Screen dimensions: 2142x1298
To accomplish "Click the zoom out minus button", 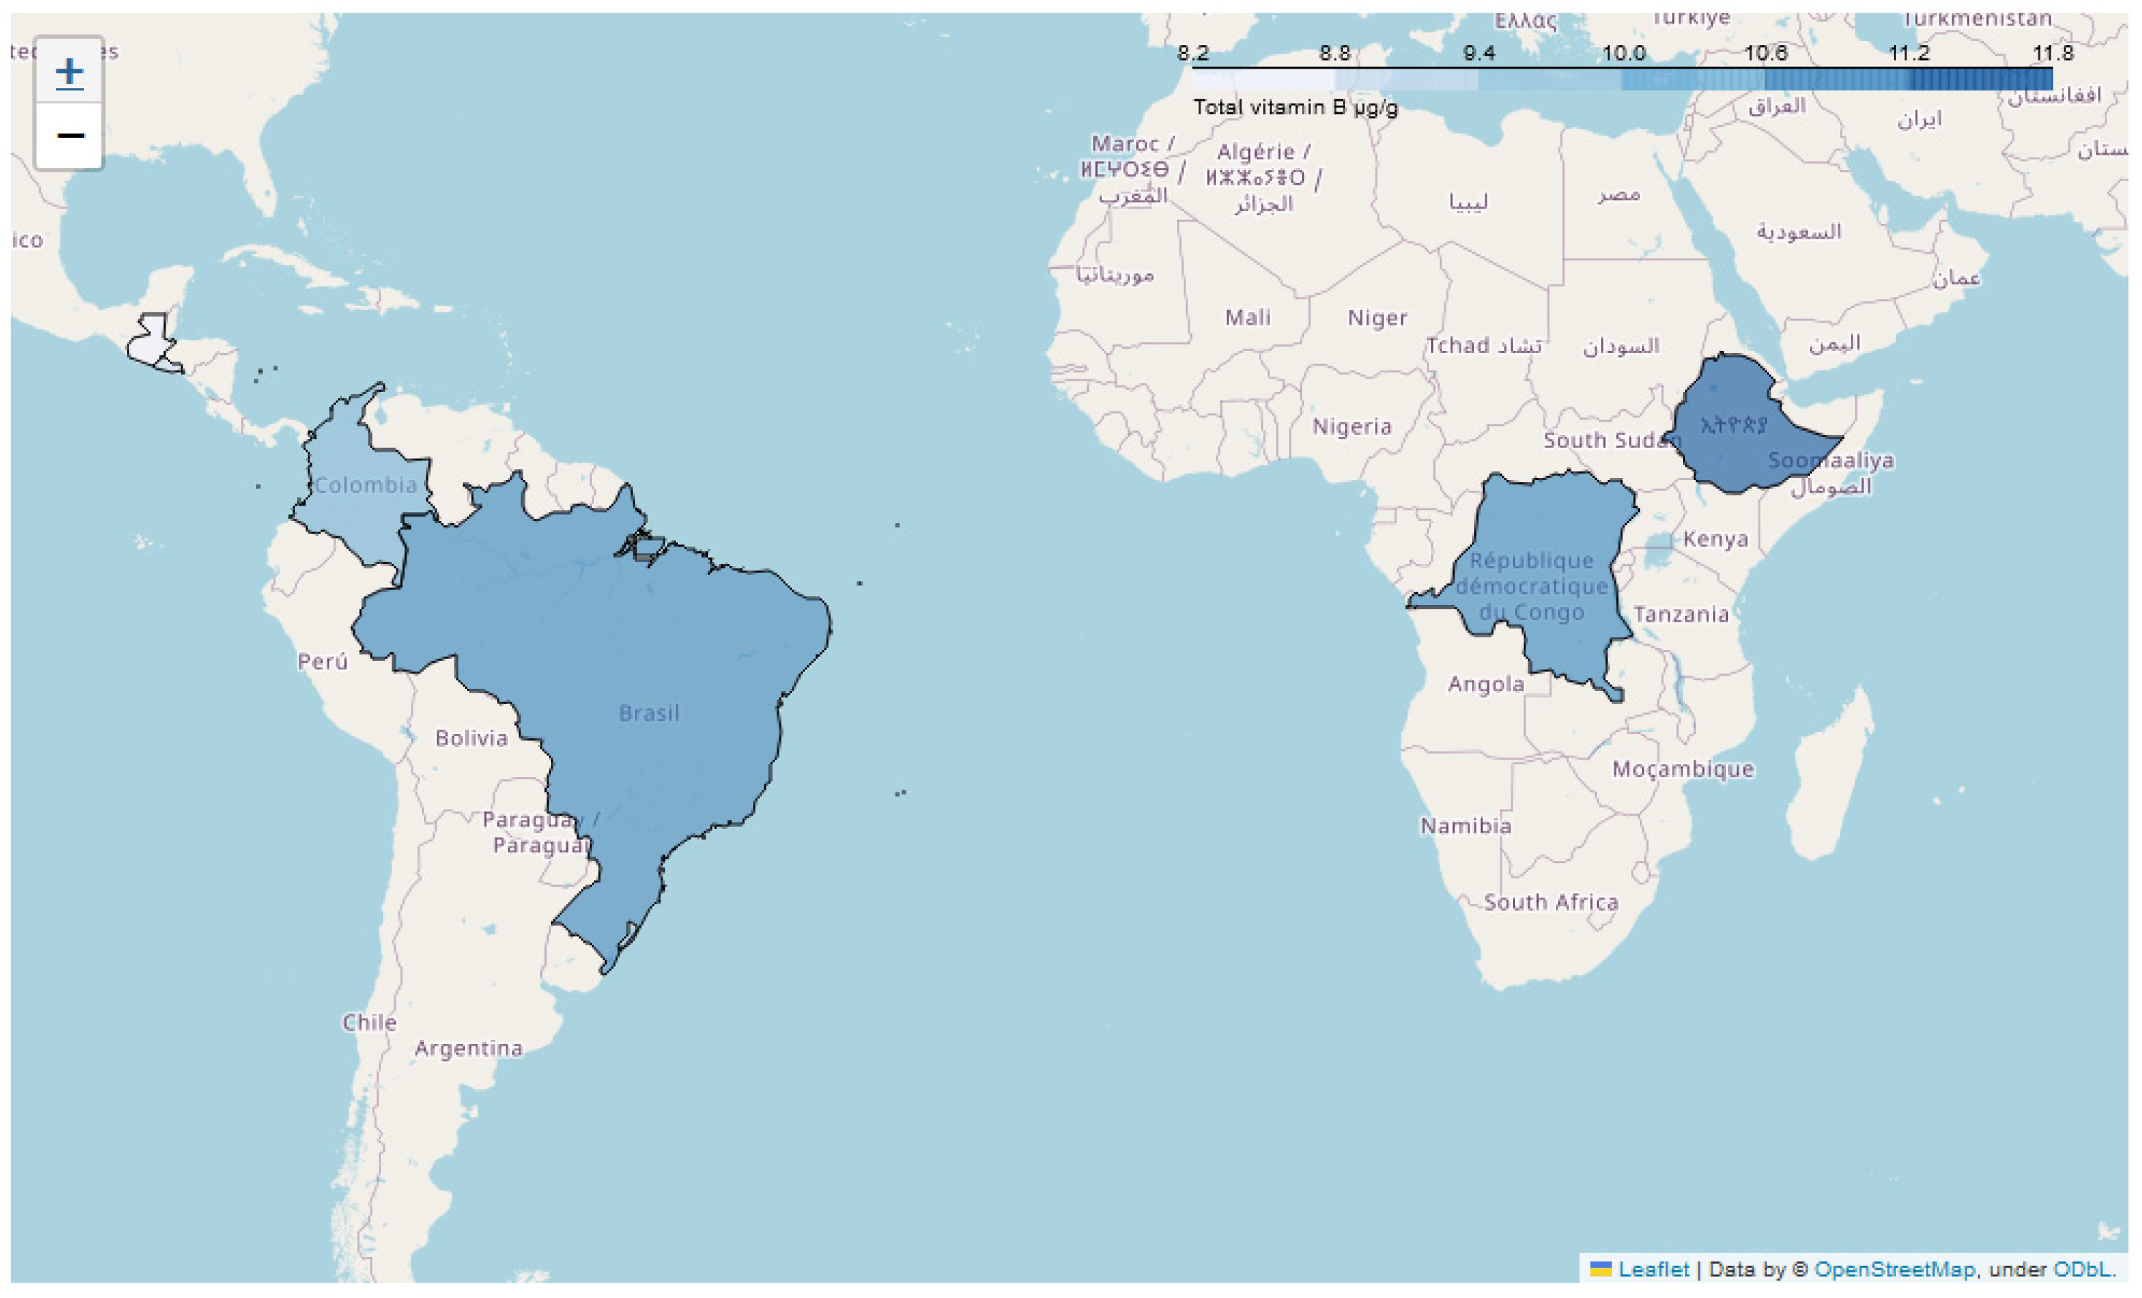I will pyautogui.click(x=69, y=136).
